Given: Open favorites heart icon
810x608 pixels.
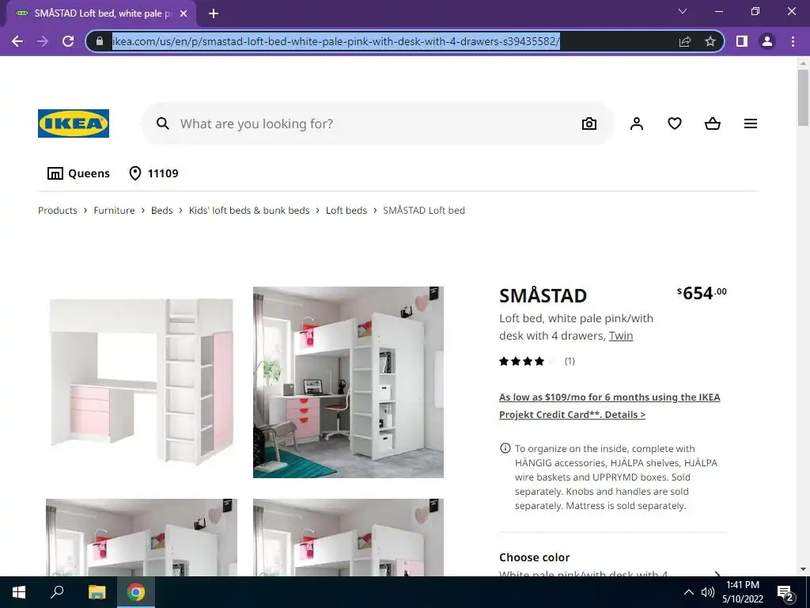Looking at the screenshot, I should pyautogui.click(x=675, y=123).
